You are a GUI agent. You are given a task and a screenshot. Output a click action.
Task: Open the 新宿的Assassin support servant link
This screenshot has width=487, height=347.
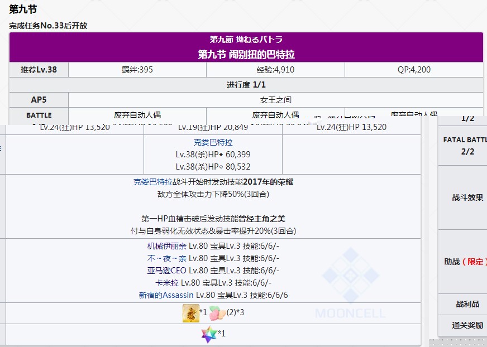[x=166, y=295]
